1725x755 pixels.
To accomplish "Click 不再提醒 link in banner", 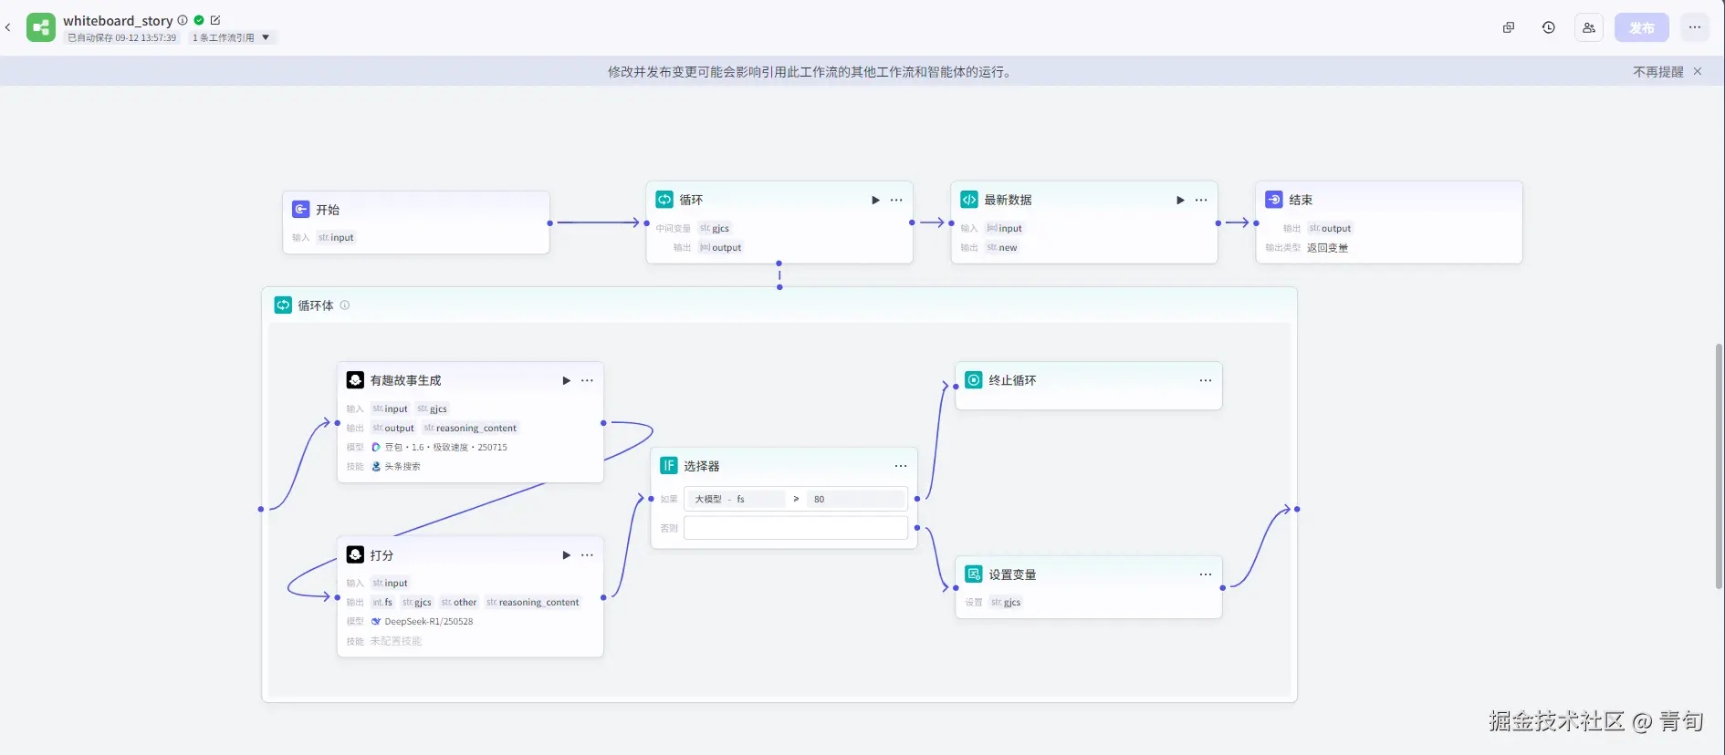I will click(x=1658, y=71).
